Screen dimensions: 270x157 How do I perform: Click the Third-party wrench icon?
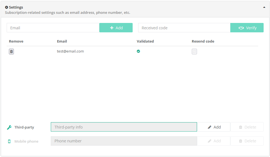(x=9, y=127)
